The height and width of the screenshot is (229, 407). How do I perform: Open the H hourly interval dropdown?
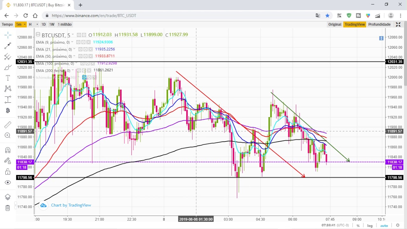tap(33, 24)
